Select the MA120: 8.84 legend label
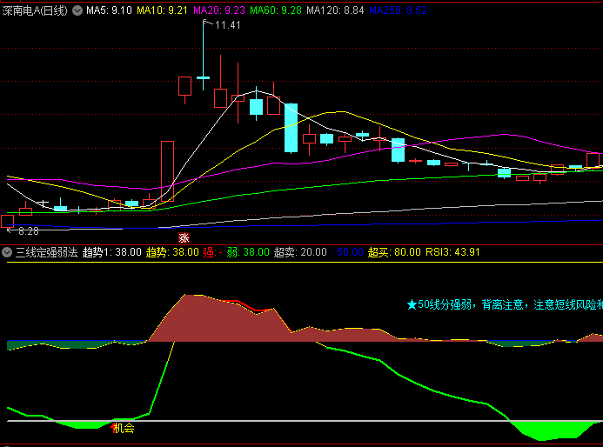 (336, 10)
